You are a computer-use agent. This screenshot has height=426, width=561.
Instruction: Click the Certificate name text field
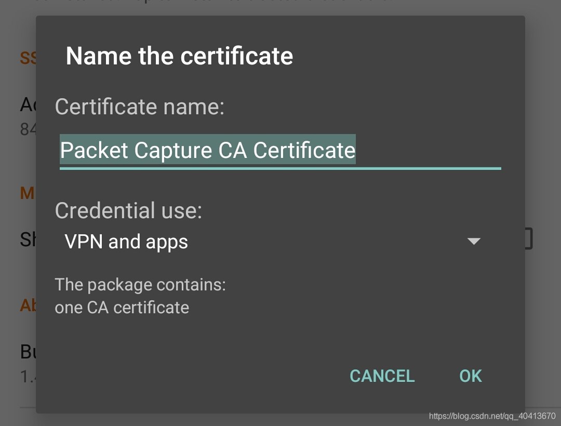tap(426, 151)
